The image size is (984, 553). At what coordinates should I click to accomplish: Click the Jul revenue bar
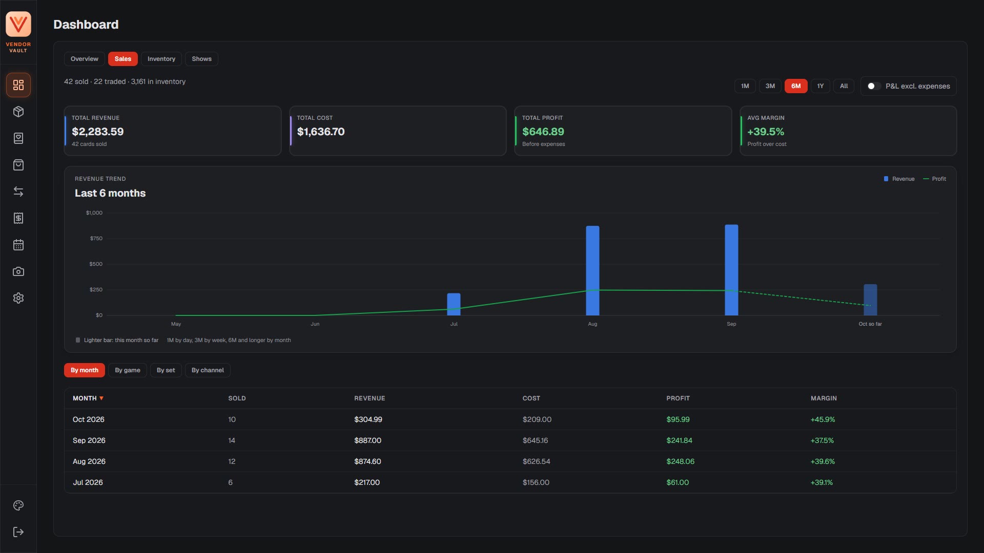coord(454,304)
